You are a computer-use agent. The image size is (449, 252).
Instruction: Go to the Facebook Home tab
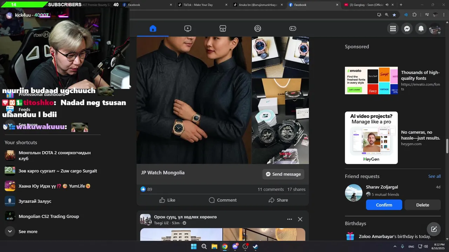click(x=153, y=29)
